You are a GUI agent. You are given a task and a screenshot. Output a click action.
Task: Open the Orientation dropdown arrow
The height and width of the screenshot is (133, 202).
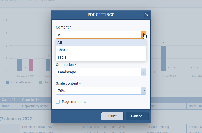144,72
